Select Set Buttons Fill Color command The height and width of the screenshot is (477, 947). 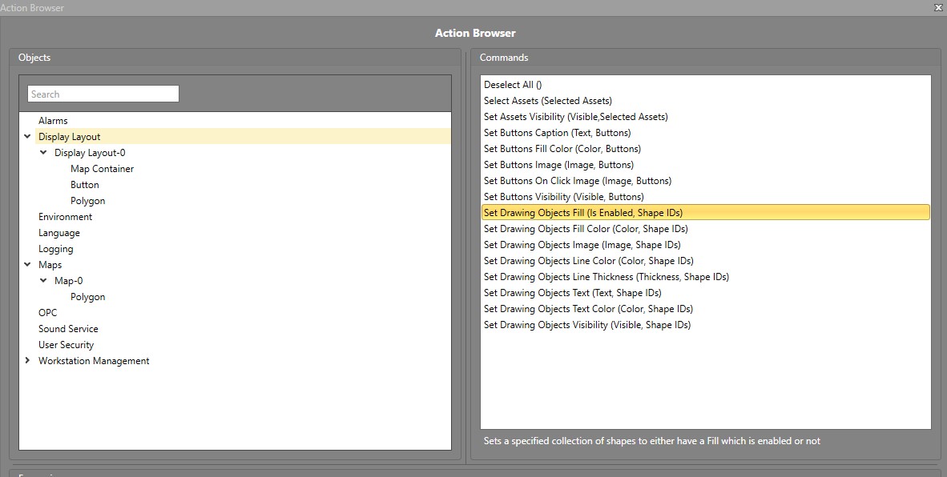(562, 149)
